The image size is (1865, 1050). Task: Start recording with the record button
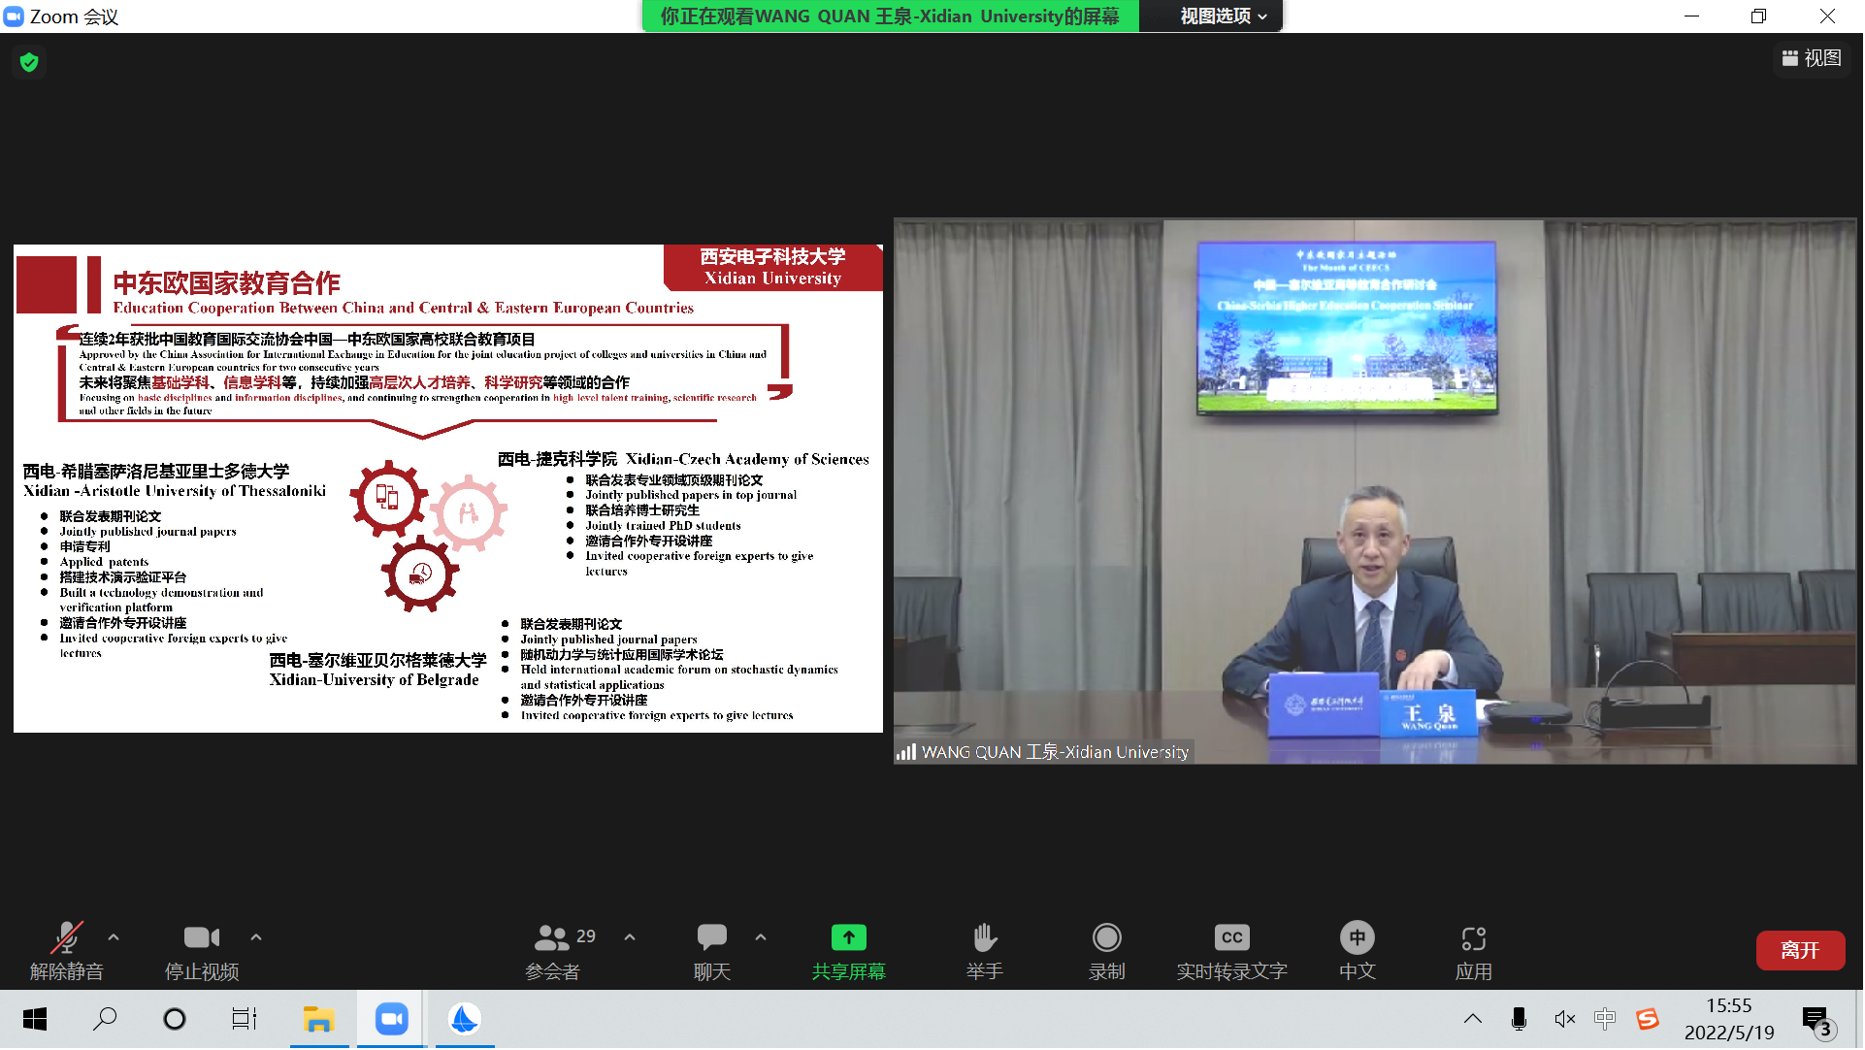tap(1106, 951)
